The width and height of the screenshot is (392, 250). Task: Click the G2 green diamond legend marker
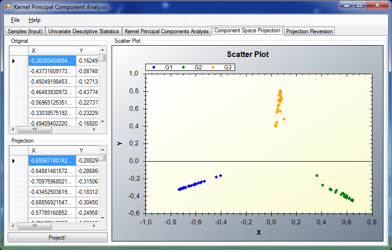[183, 67]
